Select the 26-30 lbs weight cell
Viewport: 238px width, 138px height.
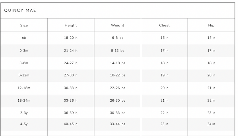pos(118,100)
